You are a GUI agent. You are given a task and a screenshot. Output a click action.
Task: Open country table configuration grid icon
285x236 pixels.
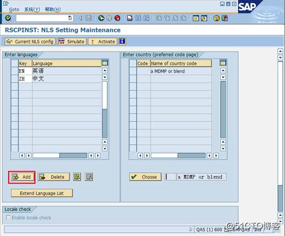pyautogui.click(x=223, y=63)
